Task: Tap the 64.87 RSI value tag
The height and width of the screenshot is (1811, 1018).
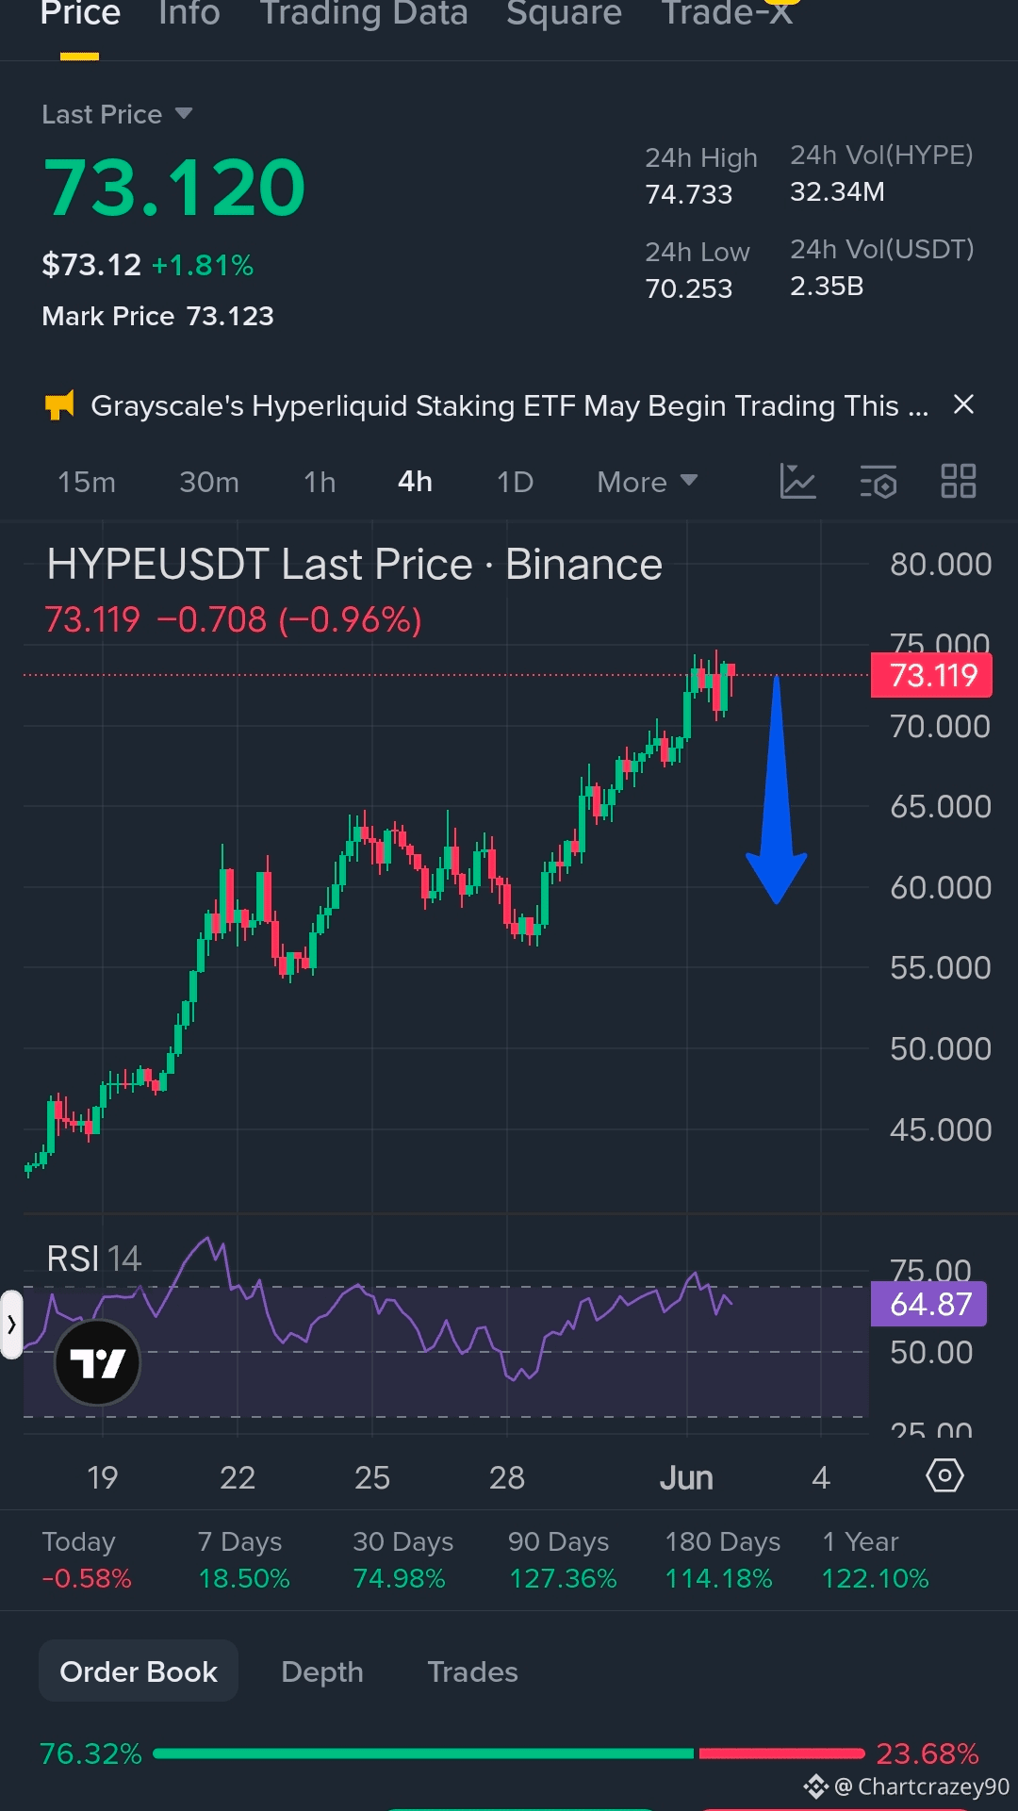Action: pyautogui.click(x=928, y=1304)
